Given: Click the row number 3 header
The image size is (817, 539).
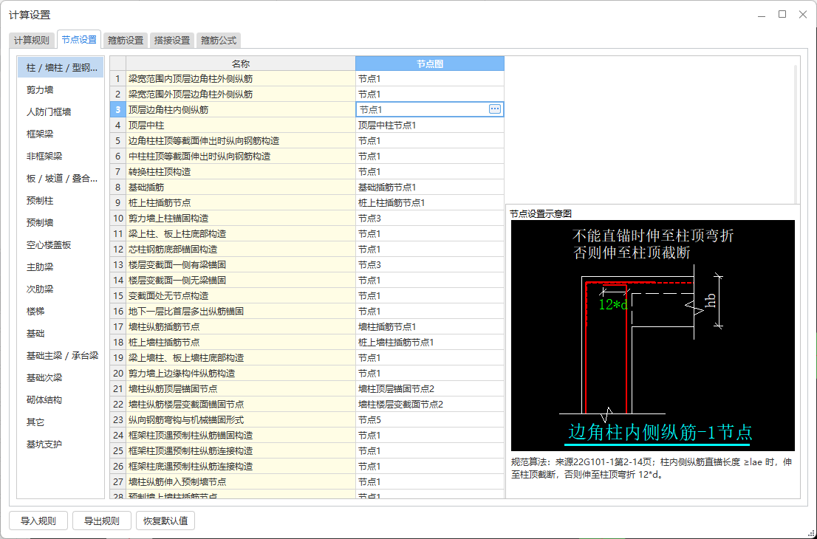Looking at the screenshot, I should point(117,110).
